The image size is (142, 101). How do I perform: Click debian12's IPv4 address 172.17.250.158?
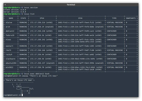(x=38, y=31)
